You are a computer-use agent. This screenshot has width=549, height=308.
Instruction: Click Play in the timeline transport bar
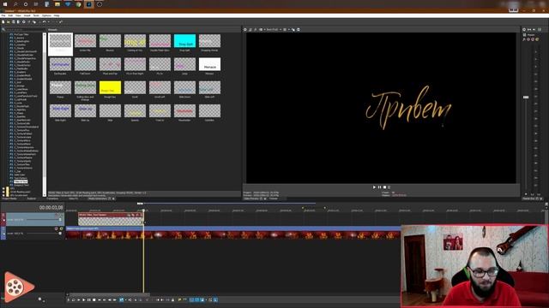coord(84,299)
